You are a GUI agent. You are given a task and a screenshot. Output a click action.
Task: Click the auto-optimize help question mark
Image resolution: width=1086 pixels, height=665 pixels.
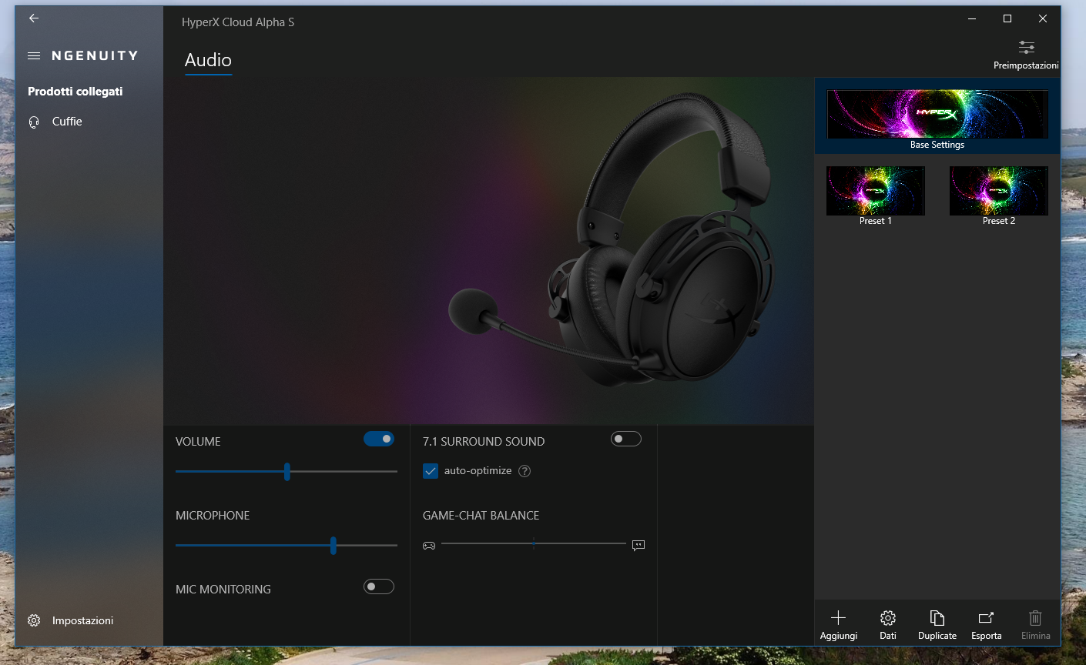coord(525,471)
